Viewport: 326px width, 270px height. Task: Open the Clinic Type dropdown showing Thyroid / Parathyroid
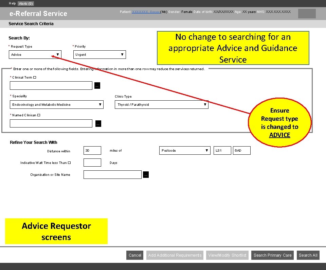coord(162,104)
